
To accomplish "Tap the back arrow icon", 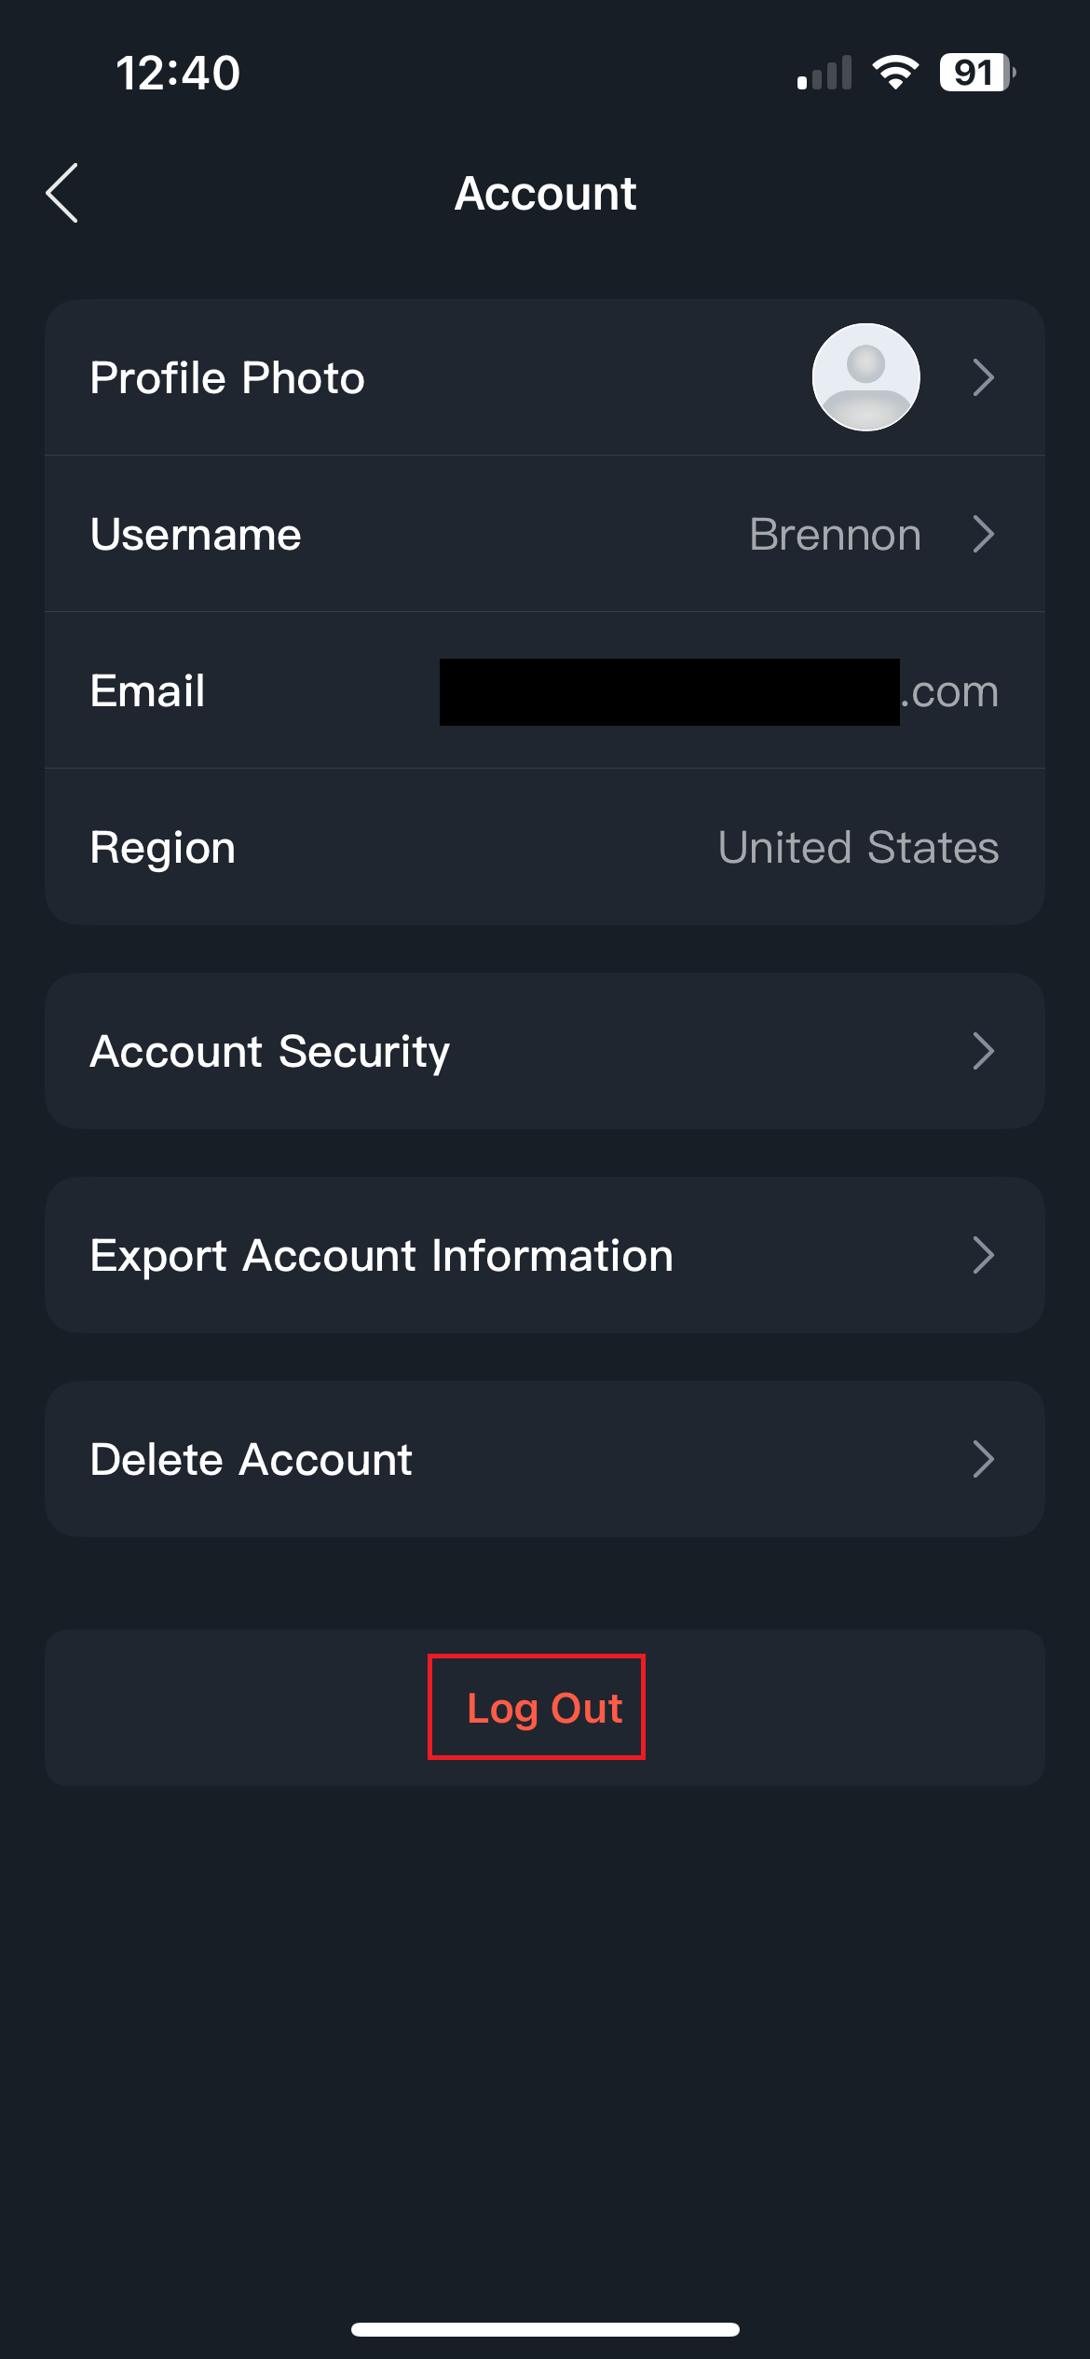I will point(62,193).
